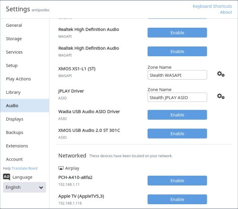Open Displays settings section
The width and height of the screenshot is (238, 209).
pos(25,119)
